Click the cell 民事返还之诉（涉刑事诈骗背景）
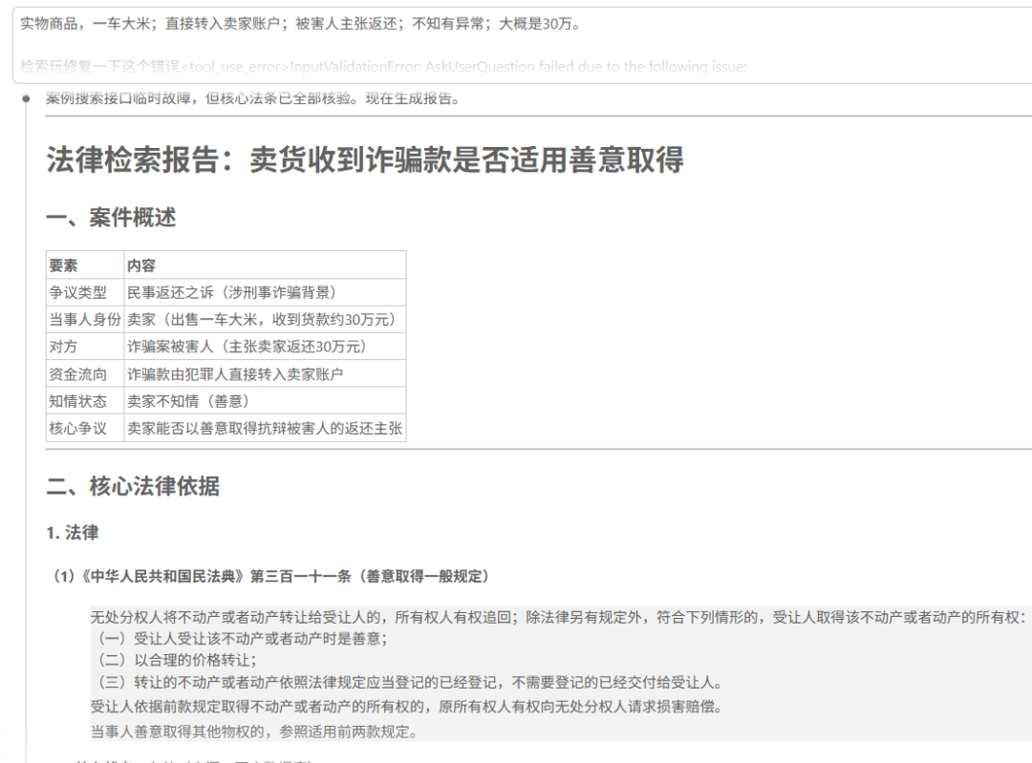The image size is (1032, 763). [266, 292]
